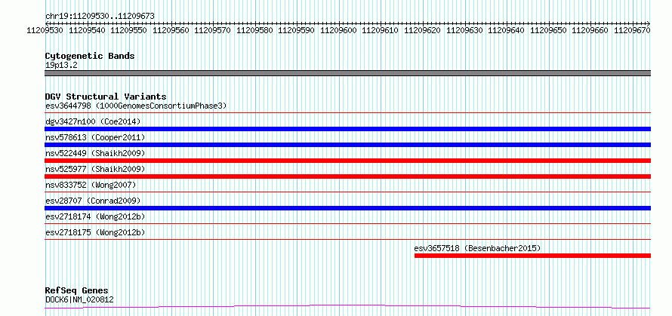Click the blue bar for nsv578613
This screenshot has width=672, height=316.
(348, 145)
